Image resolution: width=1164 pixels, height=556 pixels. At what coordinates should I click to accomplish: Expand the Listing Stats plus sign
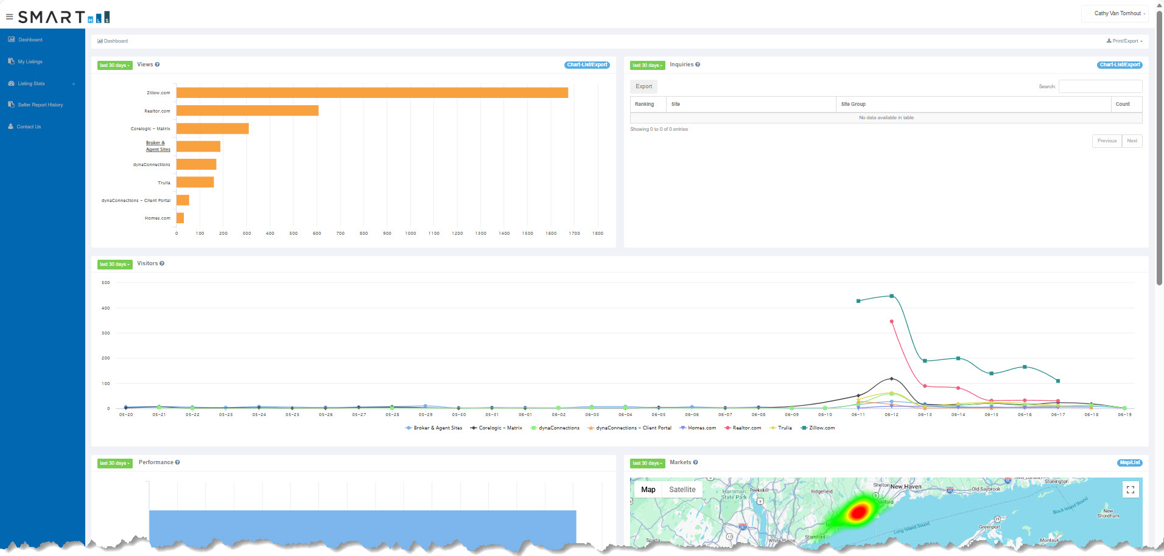[x=74, y=84]
